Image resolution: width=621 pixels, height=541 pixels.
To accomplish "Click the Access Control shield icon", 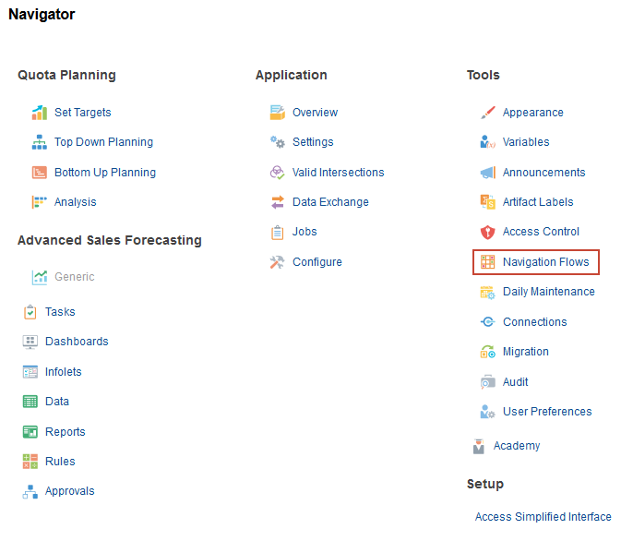I will tap(488, 232).
